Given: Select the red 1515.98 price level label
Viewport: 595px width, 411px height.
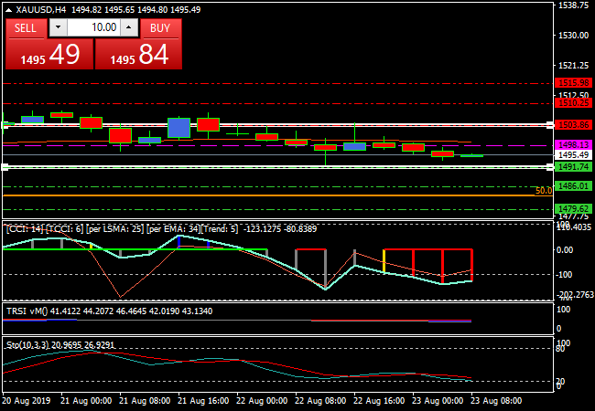Looking at the screenshot, I should tap(572, 83).
